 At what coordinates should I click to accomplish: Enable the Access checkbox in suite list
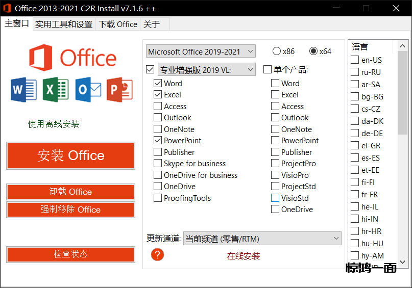158,107
